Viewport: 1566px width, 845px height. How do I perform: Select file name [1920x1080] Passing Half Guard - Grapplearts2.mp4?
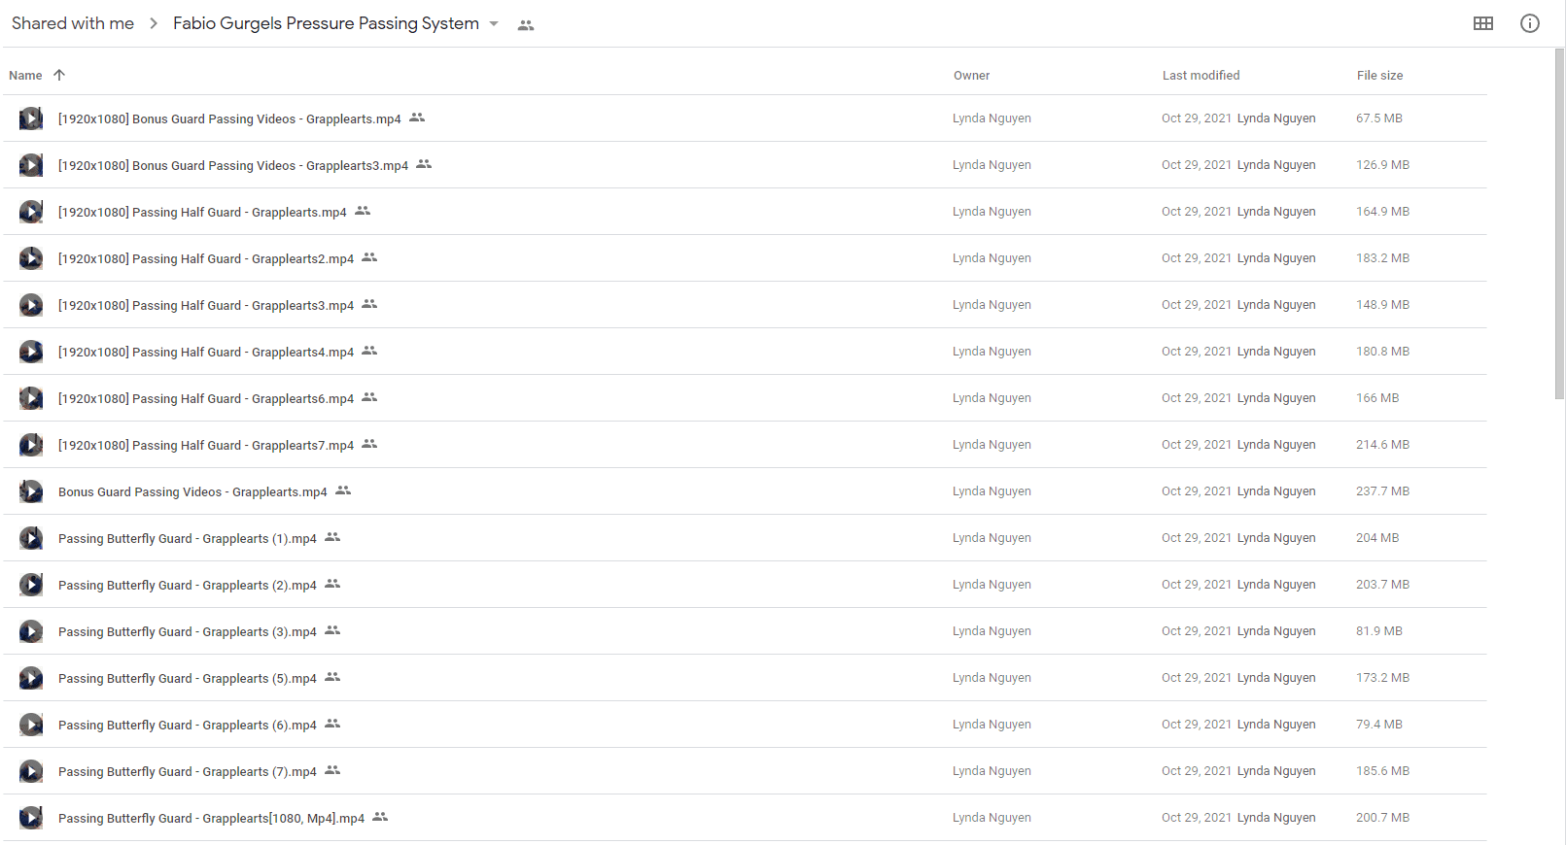point(206,259)
